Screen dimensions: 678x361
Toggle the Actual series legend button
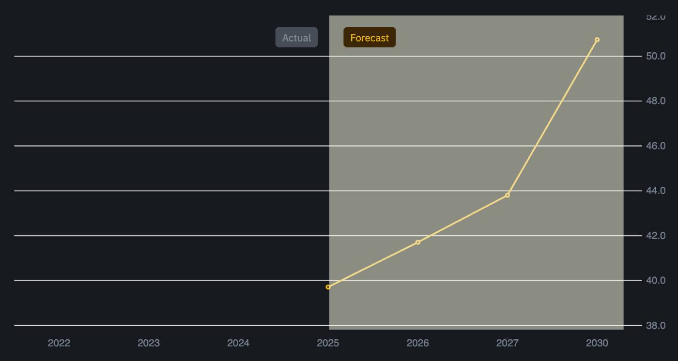coord(296,37)
